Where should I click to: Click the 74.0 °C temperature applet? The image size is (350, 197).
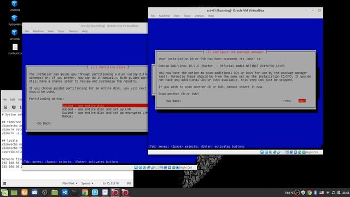[x=289, y=193]
